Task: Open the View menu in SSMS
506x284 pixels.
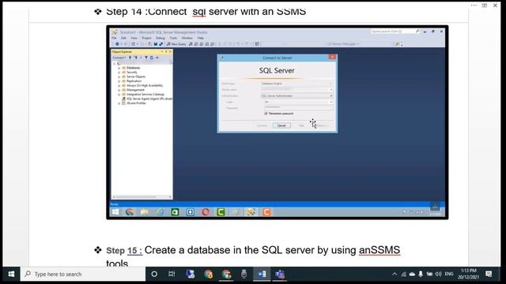Action: pos(134,38)
